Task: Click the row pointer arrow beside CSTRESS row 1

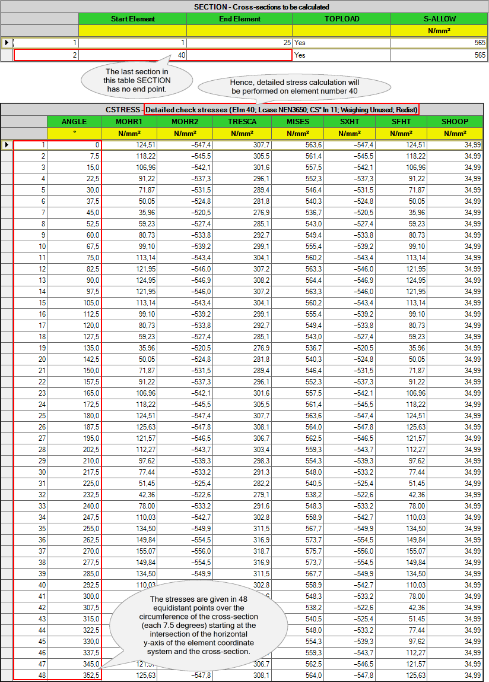Action: coord(7,145)
